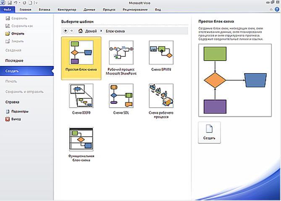Expand the breadcrumb arrow after Домой

pyautogui.click(x=101, y=31)
